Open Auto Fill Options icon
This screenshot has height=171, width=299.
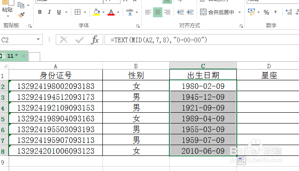[242, 161]
